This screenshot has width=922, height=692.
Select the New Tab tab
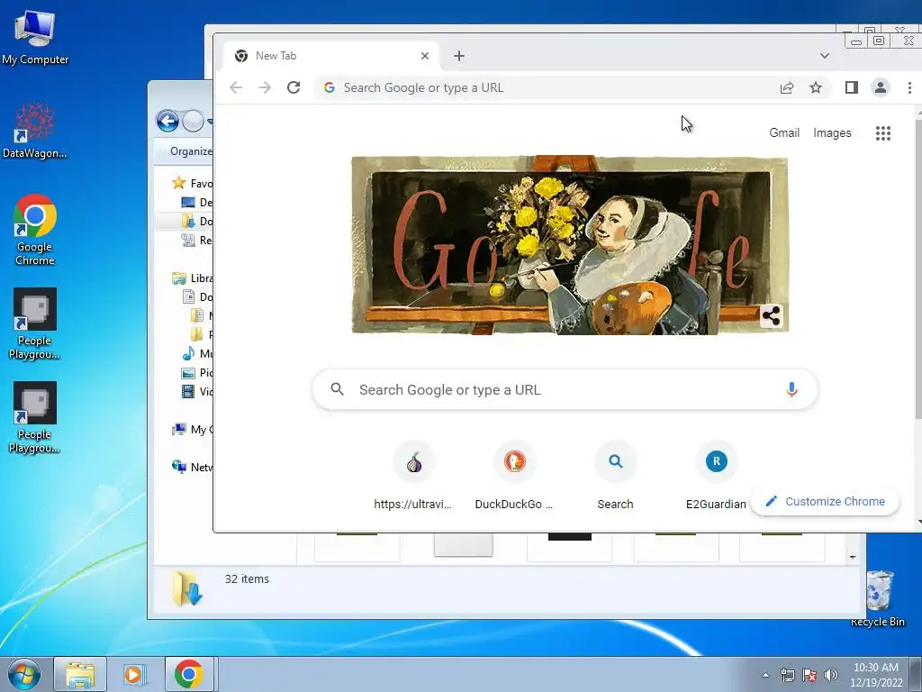pos(331,56)
